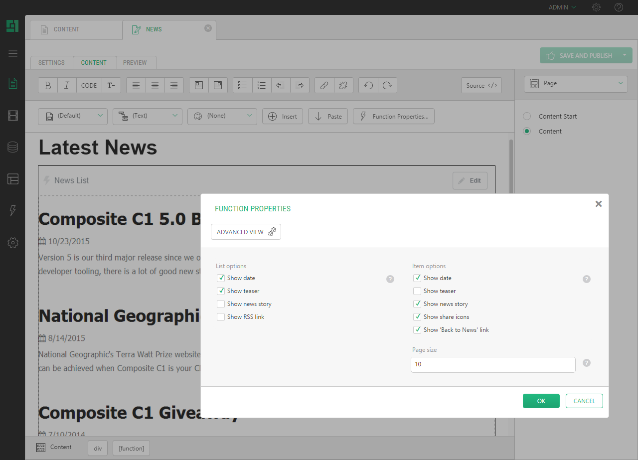The image size is (638, 460).
Task: Click the Page size input field
Action: pos(492,364)
